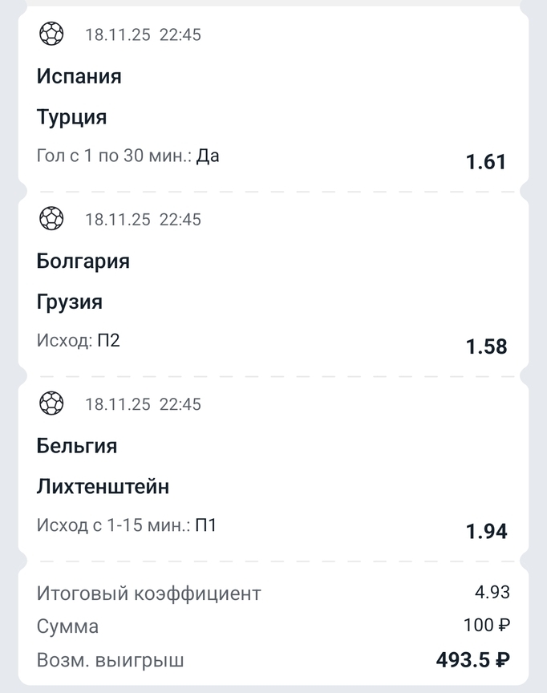Image resolution: width=547 pixels, height=693 pixels.
Task: Select the team name Испания
Action: pyautogui.click(x=79, y=77)
